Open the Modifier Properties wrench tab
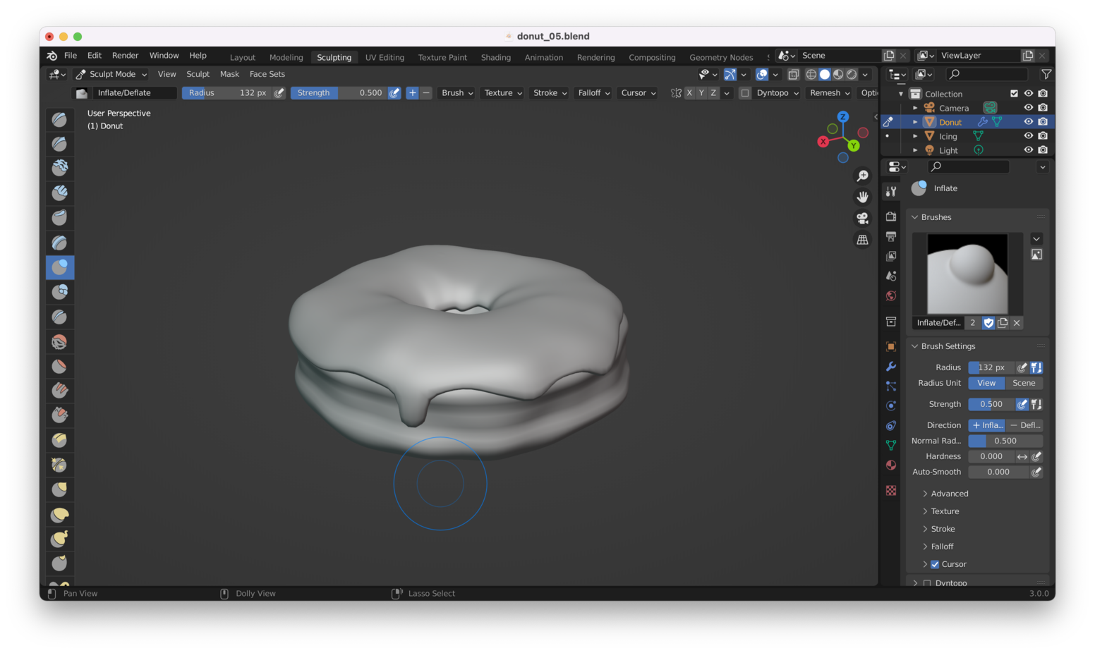This screenshot has width=1095, height=653. 891,366
